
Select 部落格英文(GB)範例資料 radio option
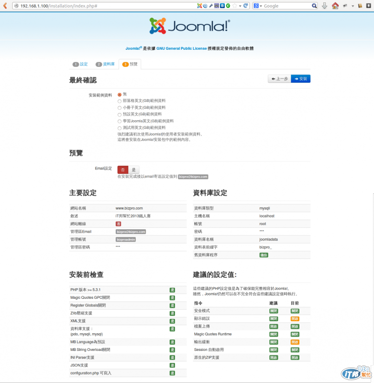point(120,101)
